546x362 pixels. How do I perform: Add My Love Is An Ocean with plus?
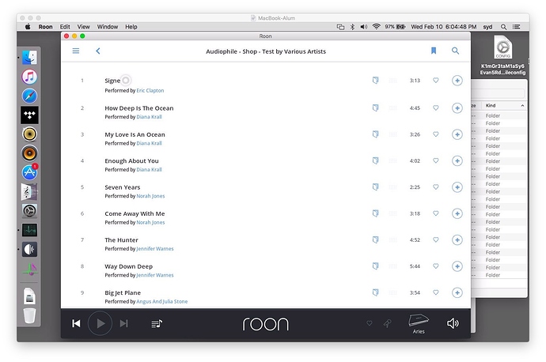[x=457, y=134]
